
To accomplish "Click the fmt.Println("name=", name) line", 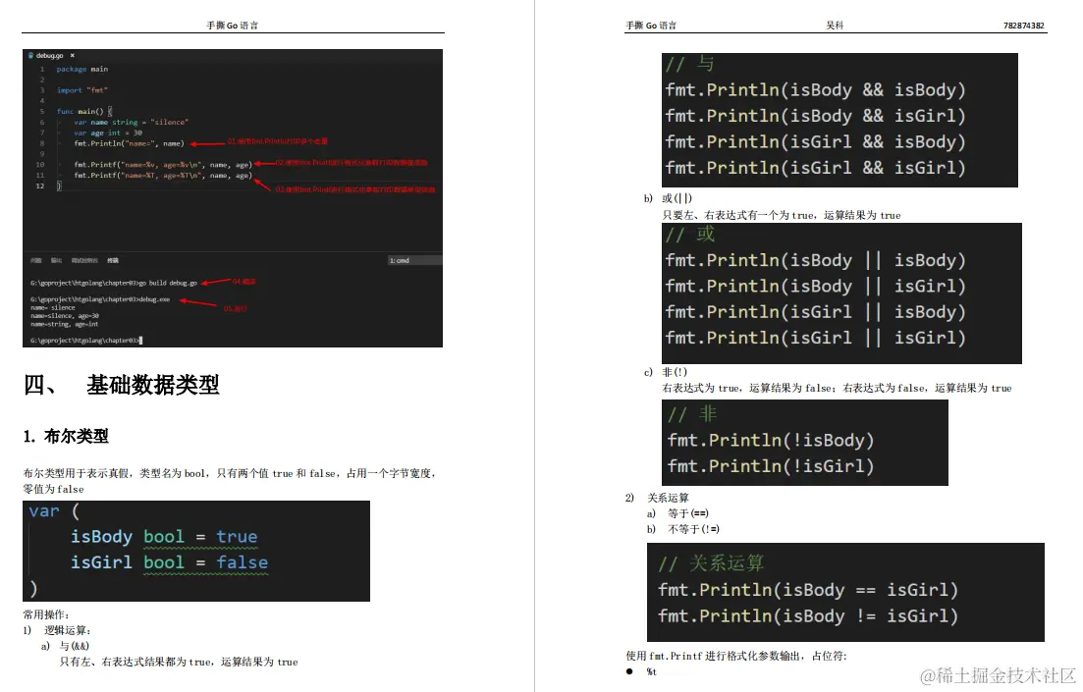I will [130, 143].
